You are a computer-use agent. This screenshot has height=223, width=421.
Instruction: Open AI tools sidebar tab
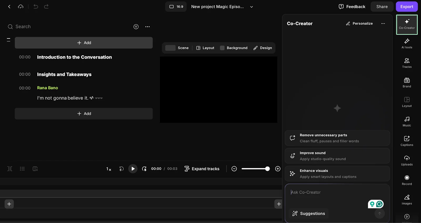tap(407, 44)
